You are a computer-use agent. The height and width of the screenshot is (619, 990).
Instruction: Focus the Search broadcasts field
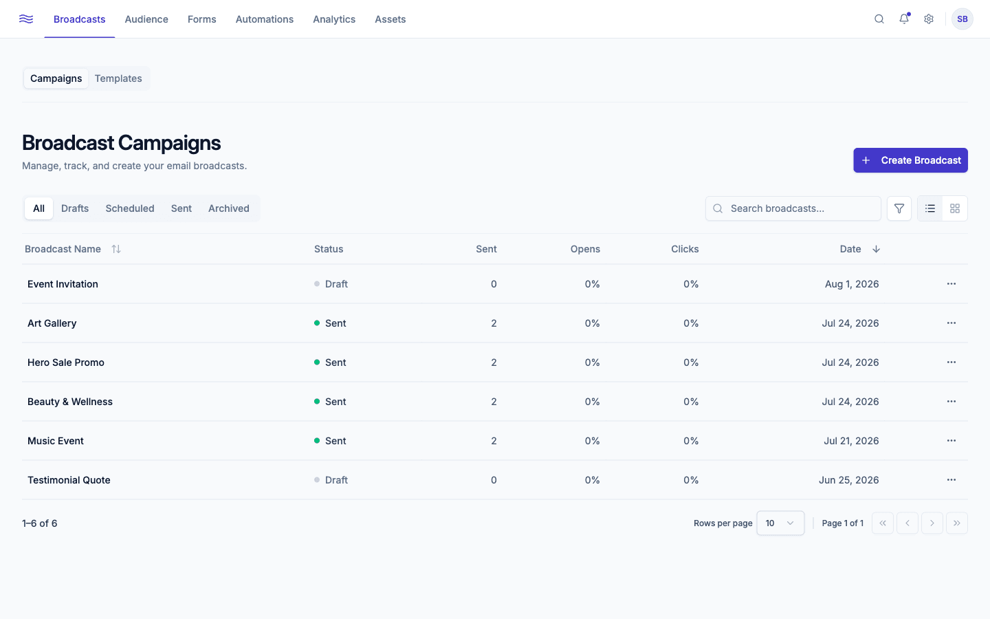[x=793, y=208]
